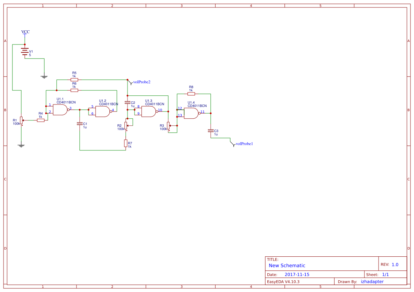The width and height of the screenshot is (414, 292).
Task: Select the R3 potentiometer symbol
Action: click(x=169, y=126)
